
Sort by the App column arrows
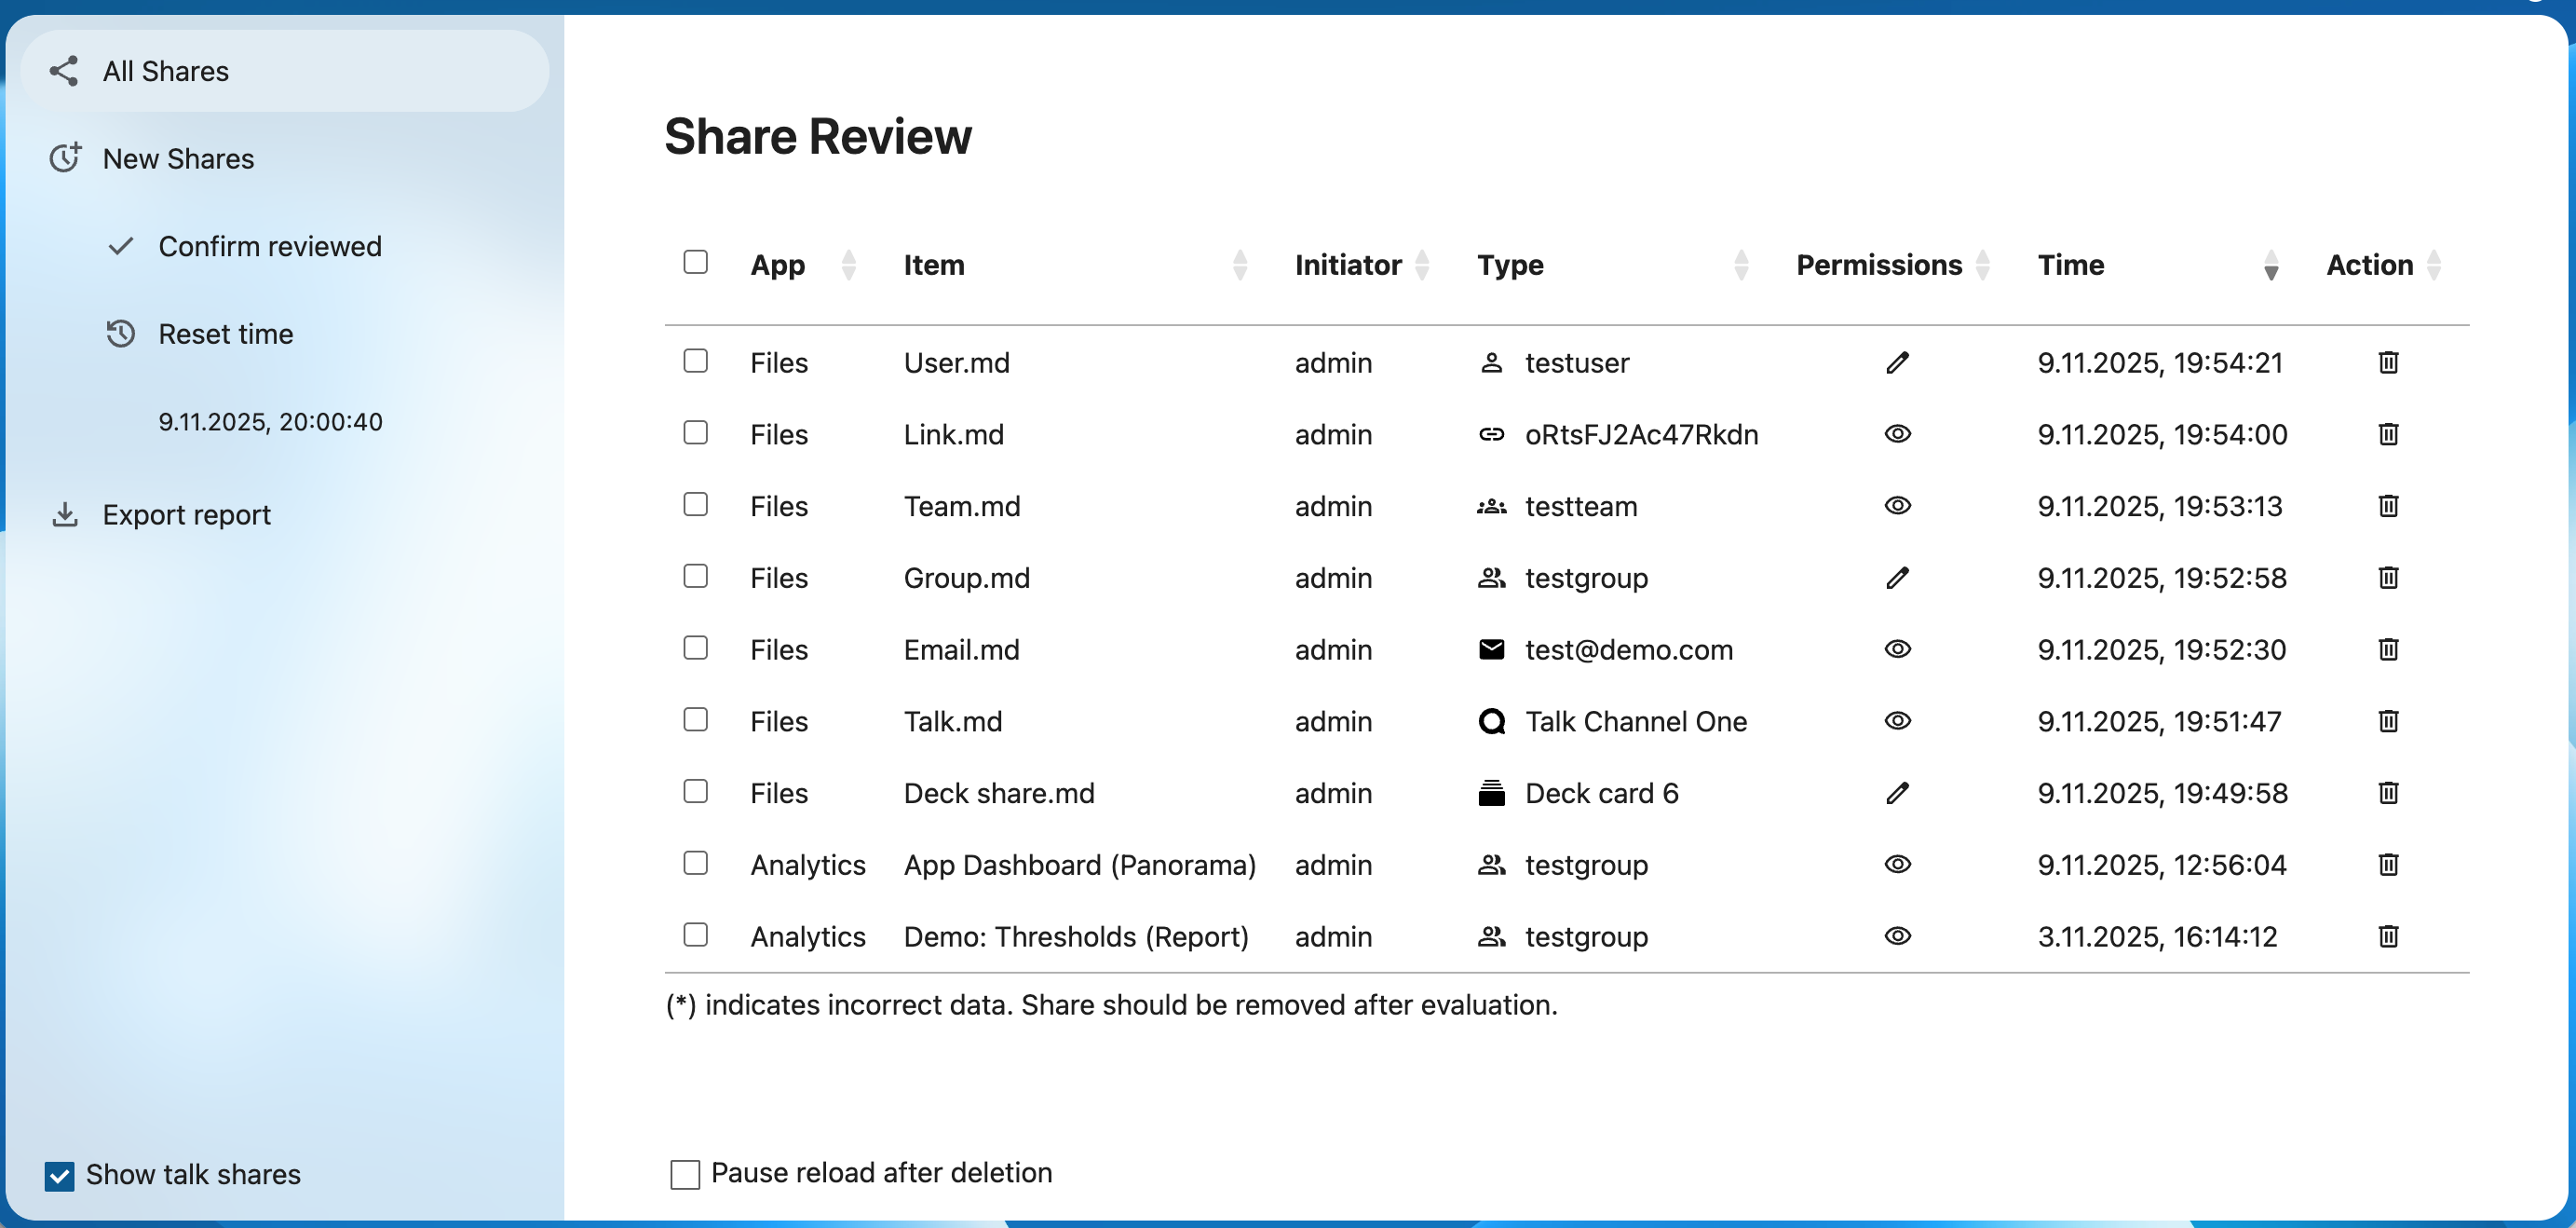click(848, 266)
